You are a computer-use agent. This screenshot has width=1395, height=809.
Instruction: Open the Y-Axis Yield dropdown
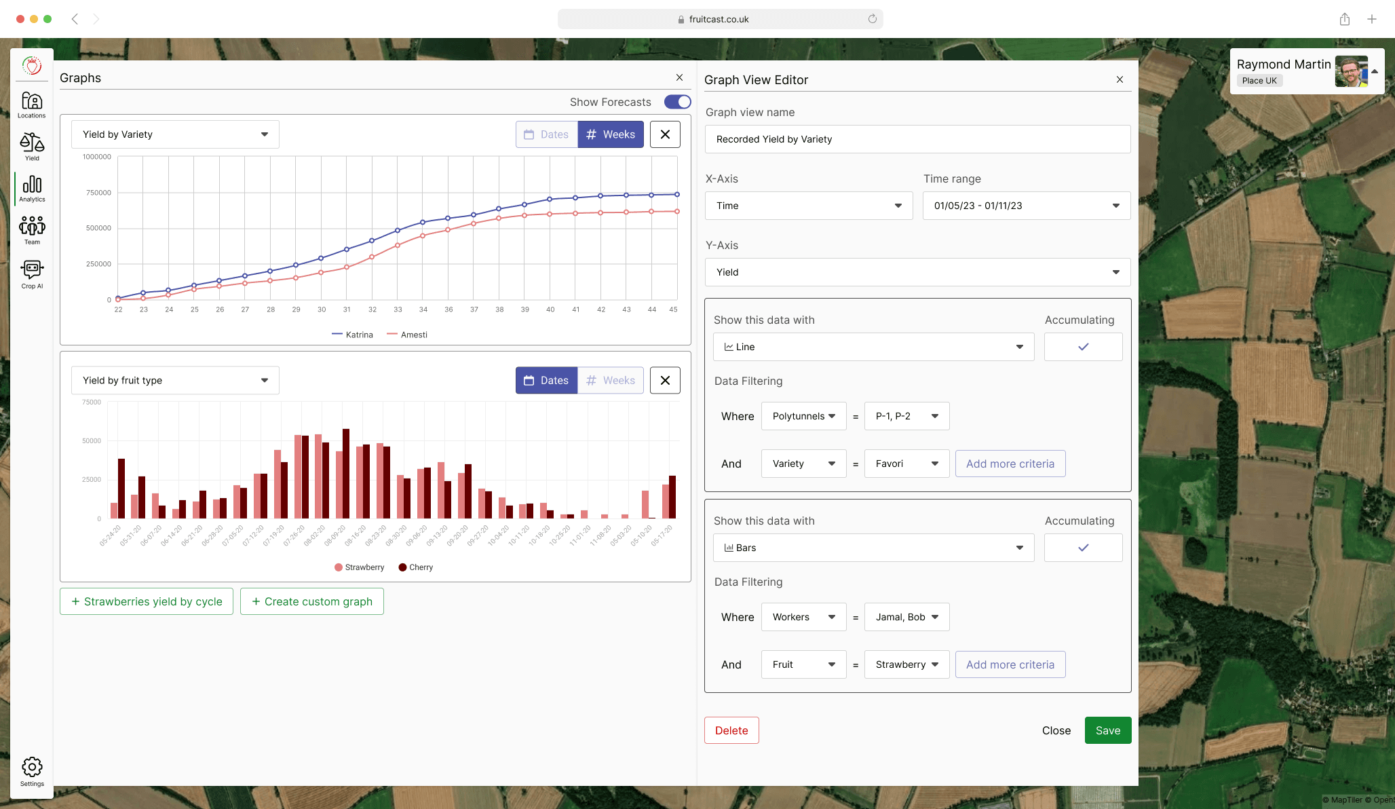click(917, 272)
